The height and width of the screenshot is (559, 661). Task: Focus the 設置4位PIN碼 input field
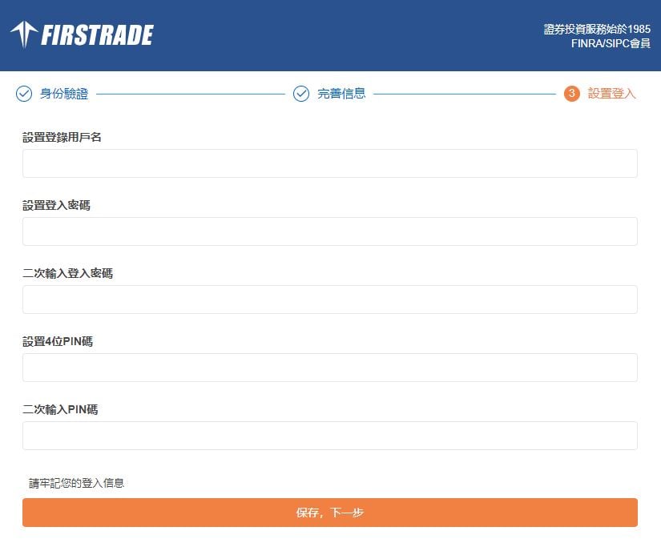click(x=329, y=368)
